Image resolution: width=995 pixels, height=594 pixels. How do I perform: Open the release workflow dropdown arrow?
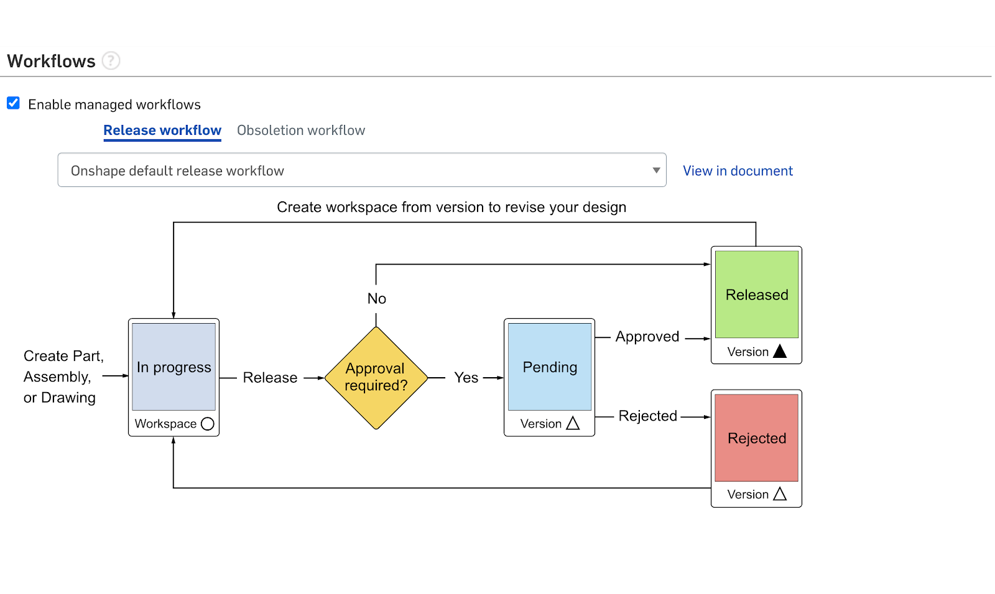(x=655, y=170)
